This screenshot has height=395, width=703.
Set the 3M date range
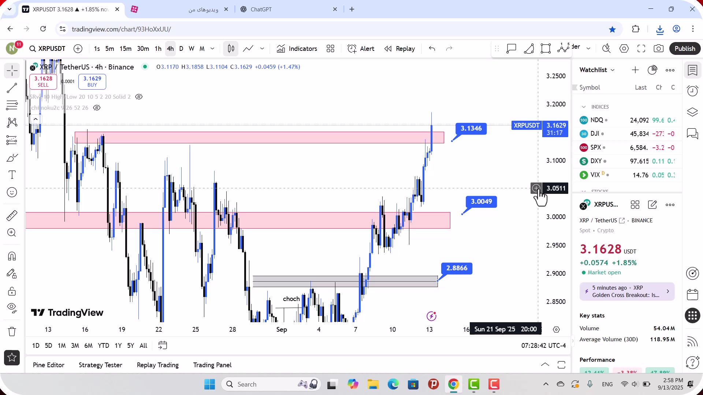pyautogui.click(x=75, y=346)
